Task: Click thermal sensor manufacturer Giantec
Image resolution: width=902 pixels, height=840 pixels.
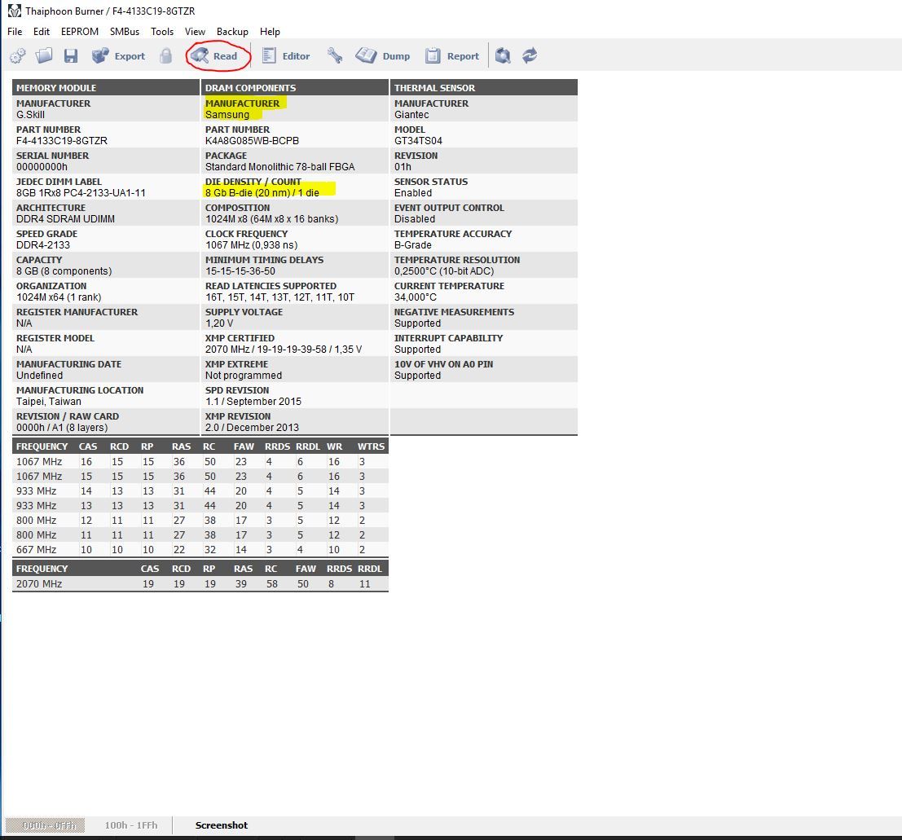Action: coord(411,115)
